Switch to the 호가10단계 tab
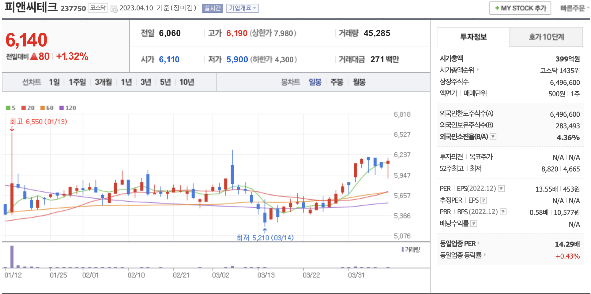591x294 pixels. (546, 37)
